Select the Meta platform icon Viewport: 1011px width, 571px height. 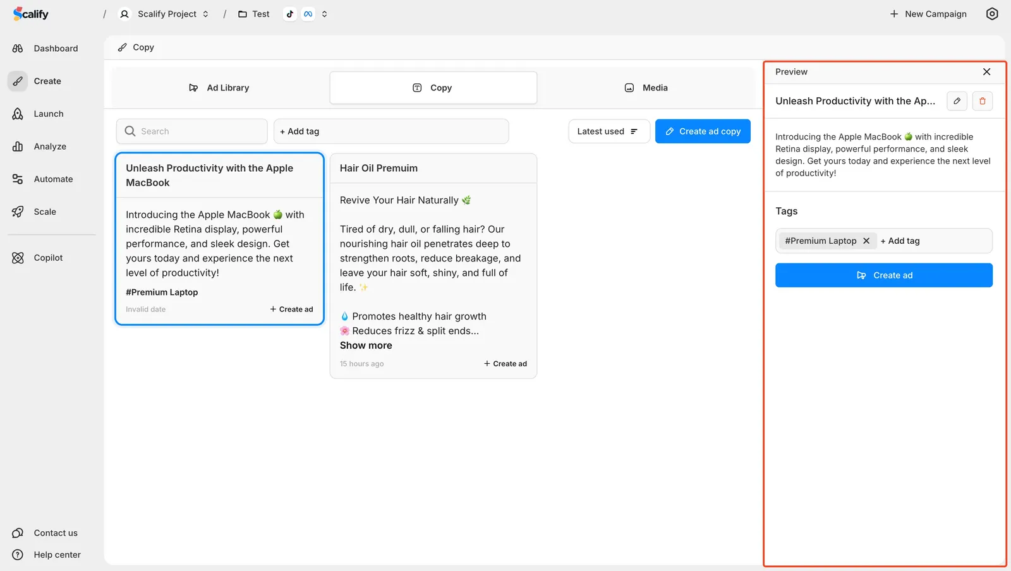[308, 14]
